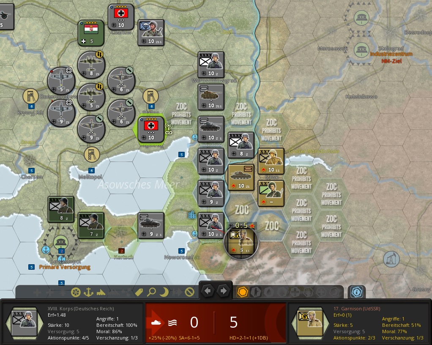
Task: Click the Sewastopol fortress icon
Action: 61,243
